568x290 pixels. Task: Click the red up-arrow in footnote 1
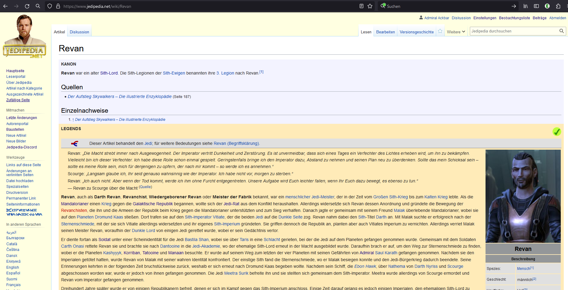click(x=73, y=120)
